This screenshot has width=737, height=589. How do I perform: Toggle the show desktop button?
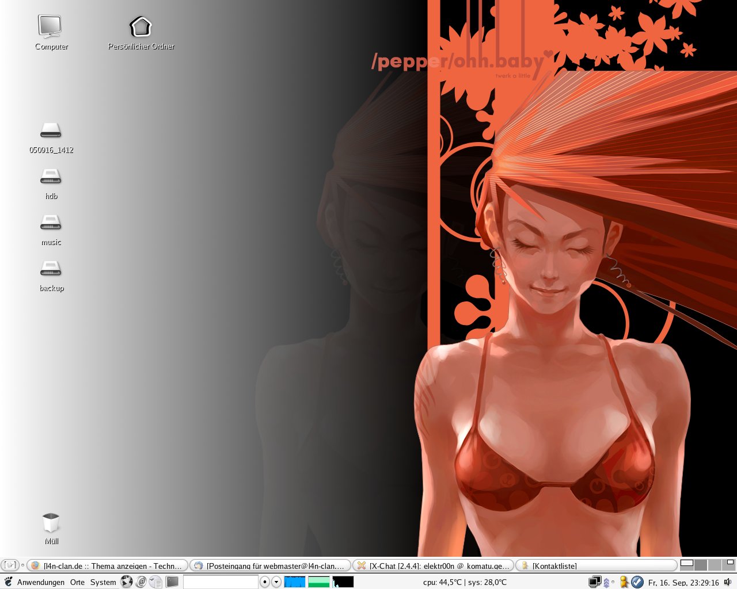click(10, 565)
